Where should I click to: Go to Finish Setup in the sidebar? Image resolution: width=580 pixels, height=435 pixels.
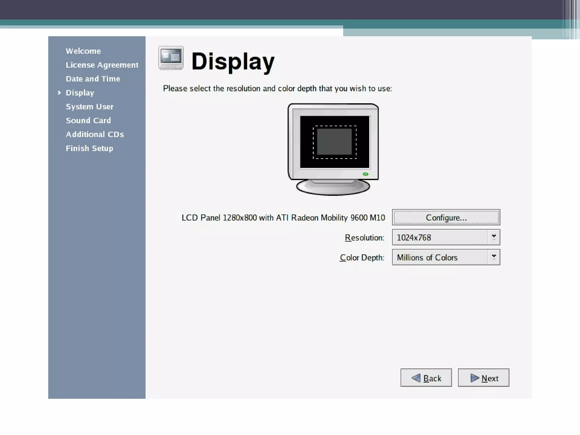click(89, 148)
